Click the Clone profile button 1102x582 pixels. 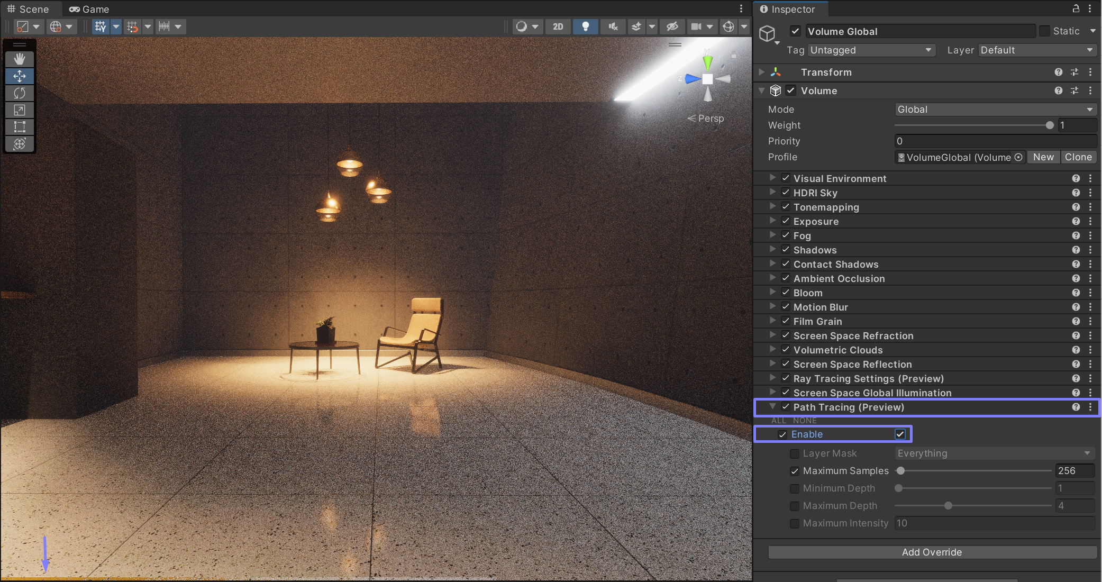point(1078,157)
